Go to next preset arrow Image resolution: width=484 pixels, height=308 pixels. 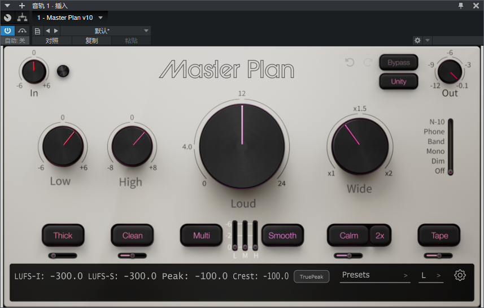(x=56, y=31)
